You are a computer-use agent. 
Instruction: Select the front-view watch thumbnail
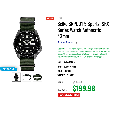pos(16,77)
